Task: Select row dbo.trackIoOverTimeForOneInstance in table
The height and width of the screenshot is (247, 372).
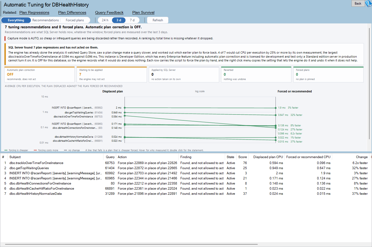Action: pos(186,163)
